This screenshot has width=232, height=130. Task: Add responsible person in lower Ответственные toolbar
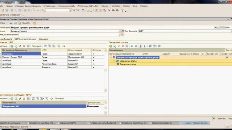pyautogui.click(x=12, y=99)
